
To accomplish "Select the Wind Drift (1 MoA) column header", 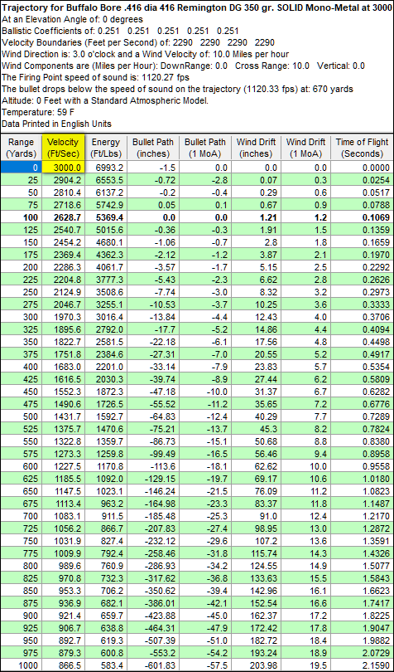I will click(x=306, y=148).
